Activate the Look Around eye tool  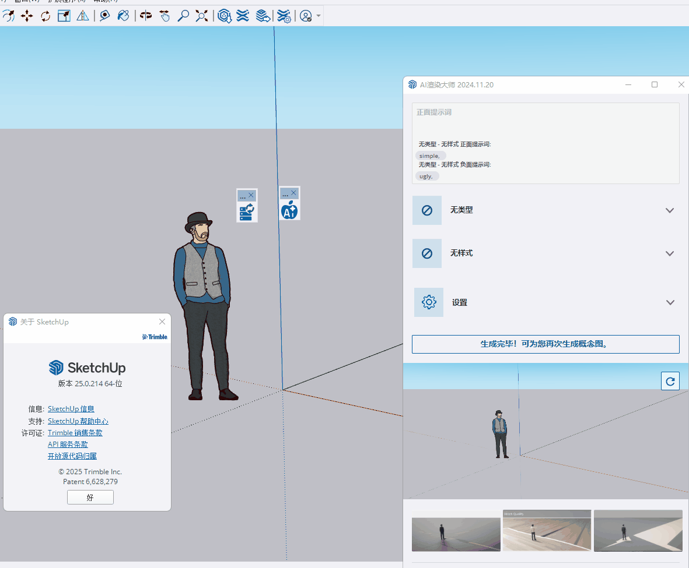point(105,16)
